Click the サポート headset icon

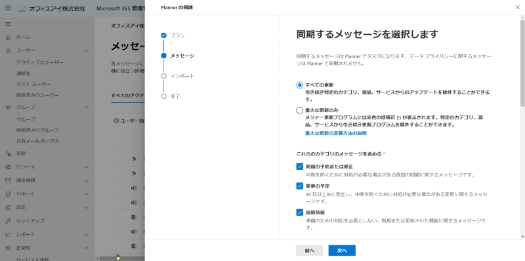click(8, 193)
